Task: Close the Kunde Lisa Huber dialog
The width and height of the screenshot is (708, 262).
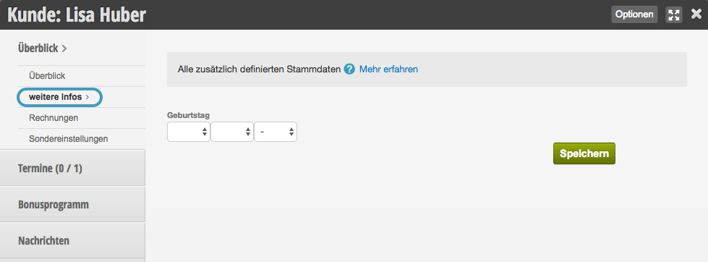Action: pos(696,14)
